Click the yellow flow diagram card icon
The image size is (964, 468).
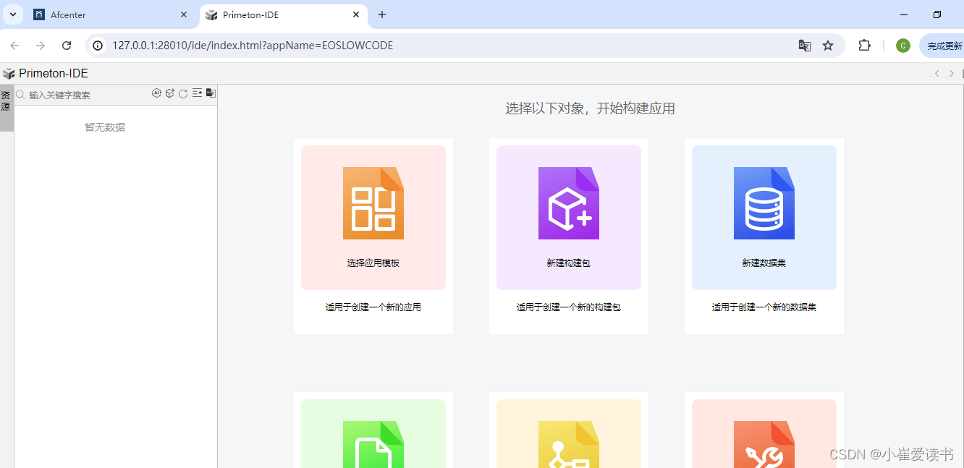click(x=569, y=444)
